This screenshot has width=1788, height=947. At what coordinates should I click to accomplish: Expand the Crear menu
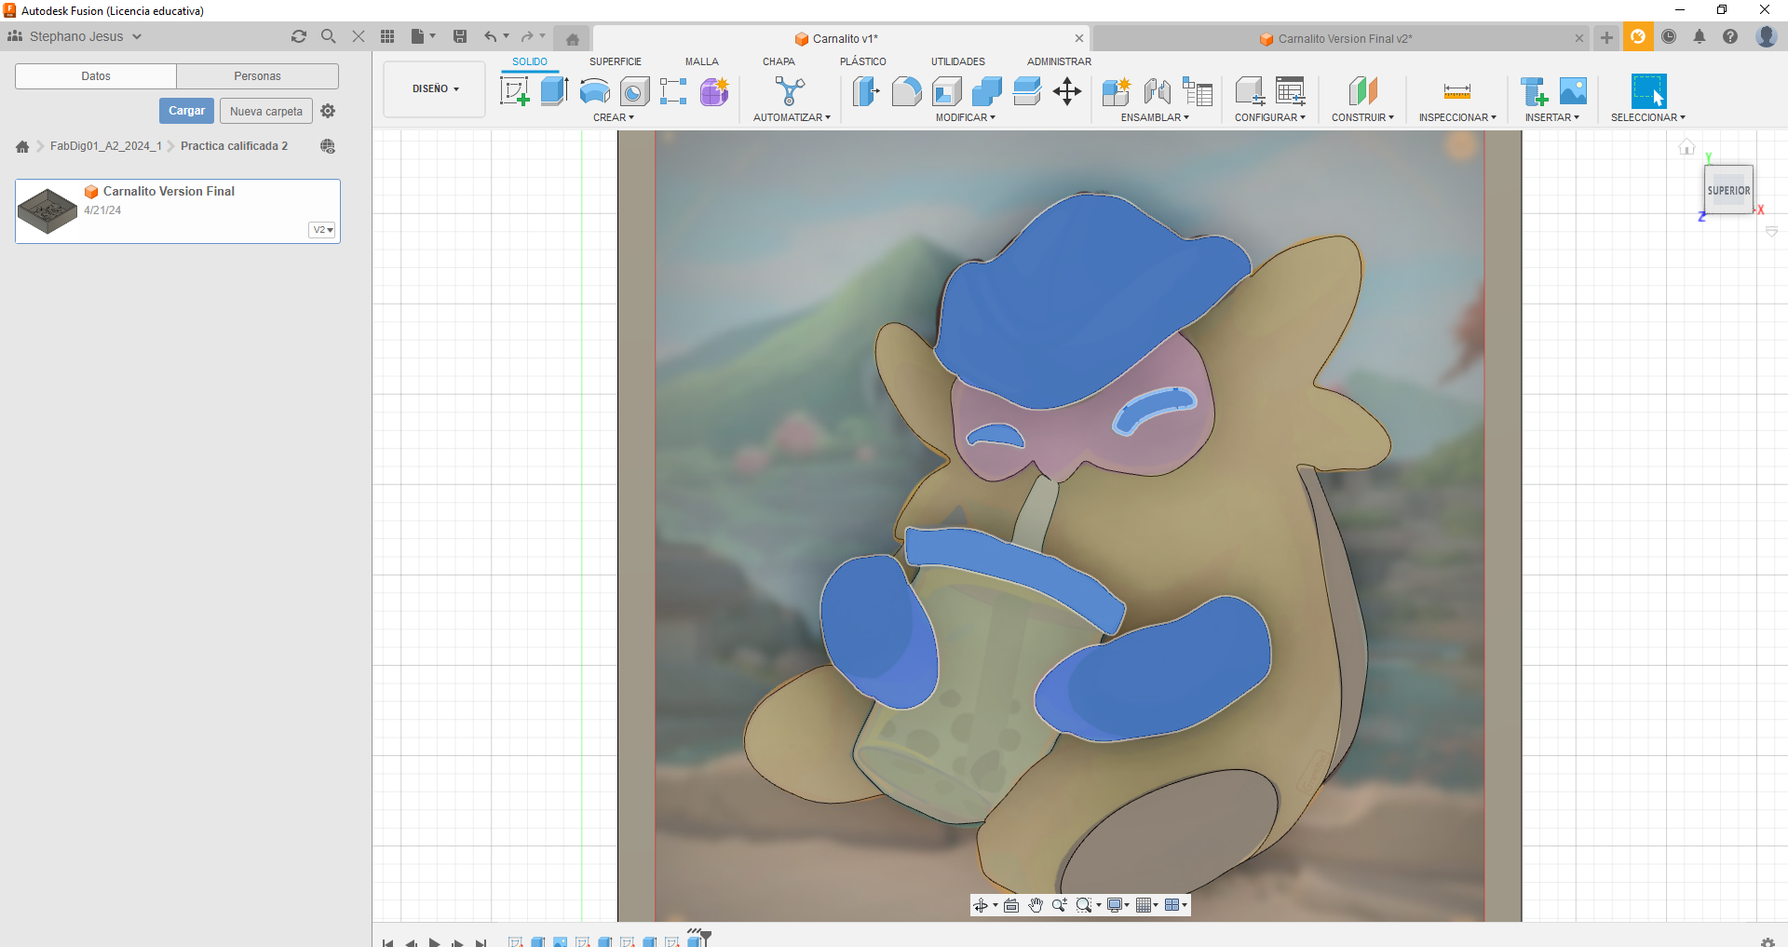[614, 117]
